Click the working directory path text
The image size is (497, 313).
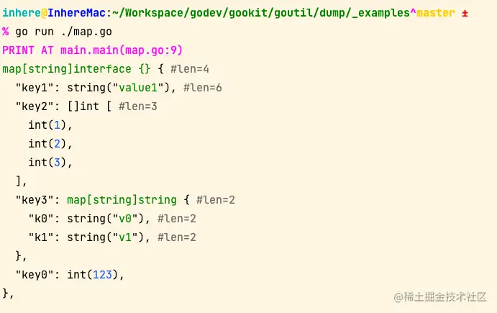(261, 13)
